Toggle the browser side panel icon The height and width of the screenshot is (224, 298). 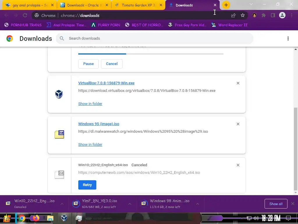coord(273,15)
